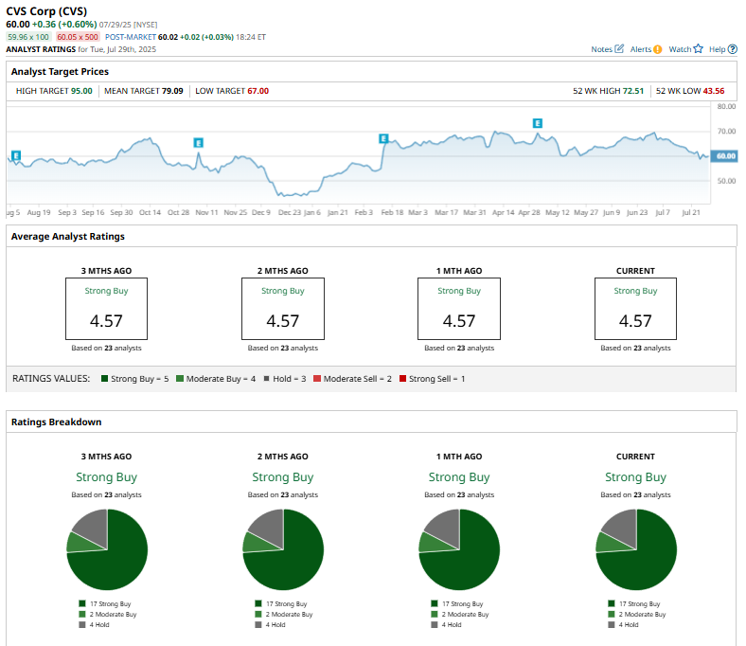Click the earnings marker near Apr 28
Image resolution: width=746 pixels, height=646 pixels.
click(x=537, y=123)
